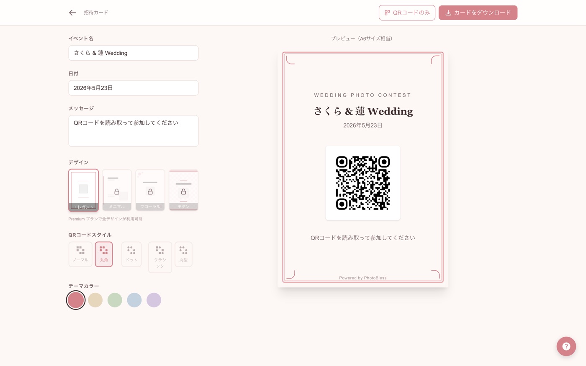Click the 招待カード page title
This screenshot has height=366, width=586.
click(x=96, y=13)
